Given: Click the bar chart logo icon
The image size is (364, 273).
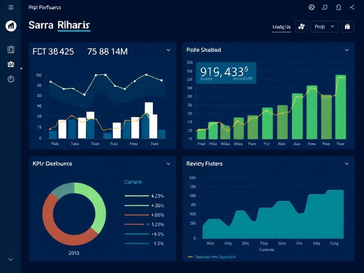Looking at the screenshot, I should pyautogui.click(x=11, y=26).
